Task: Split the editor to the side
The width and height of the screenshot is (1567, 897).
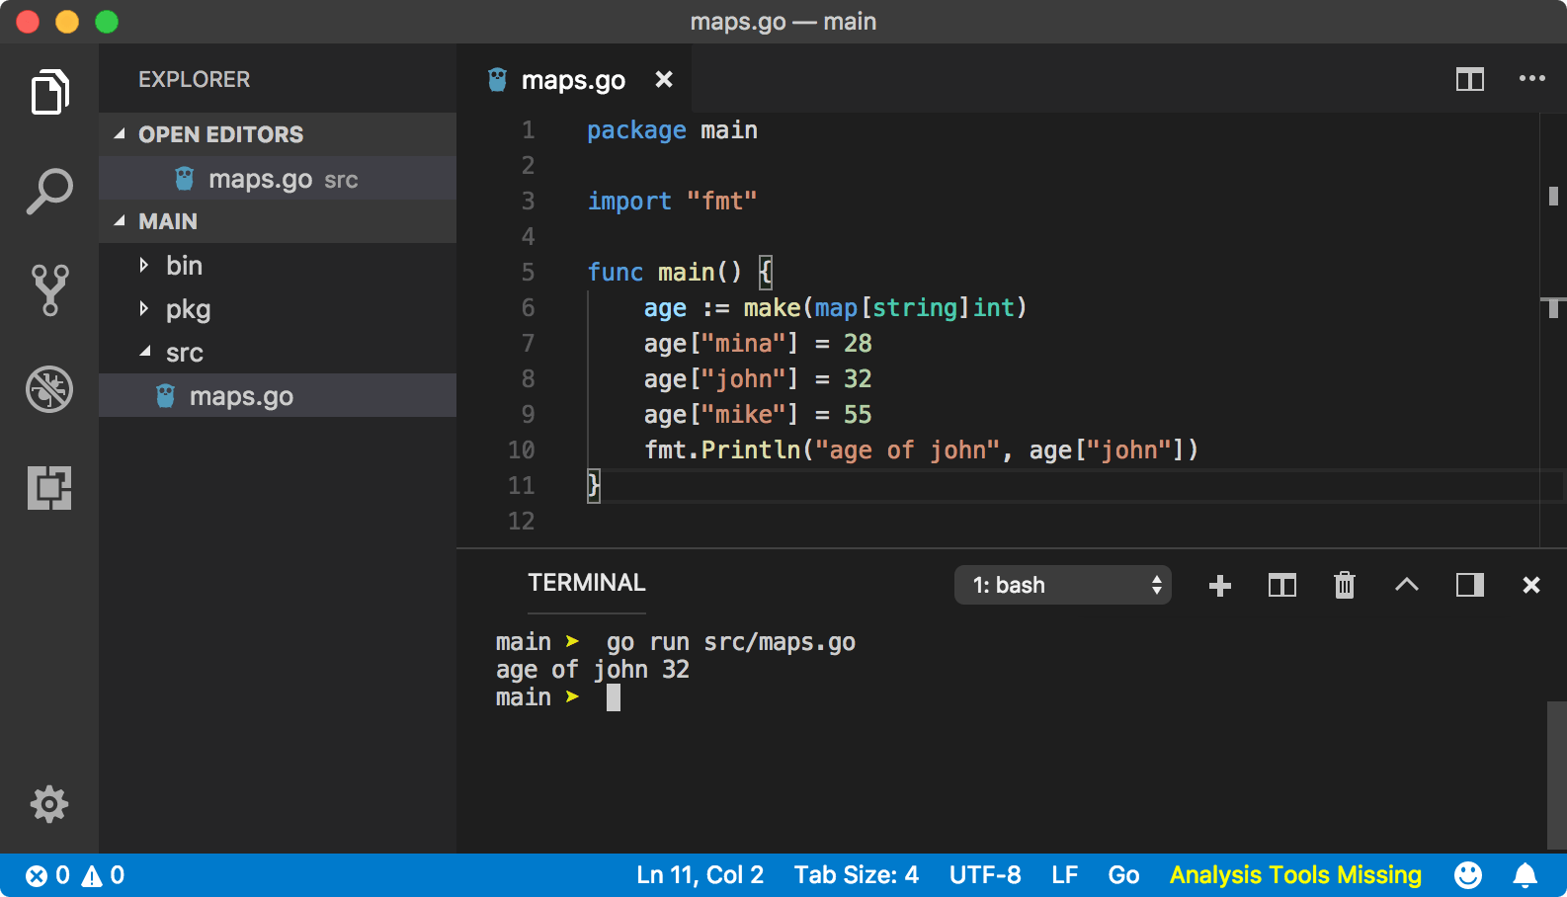Action: click(1470, 79)
